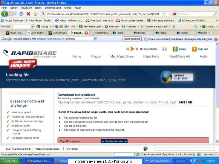
Task: Open the Unelte menu
Action: tap(67, 8)
